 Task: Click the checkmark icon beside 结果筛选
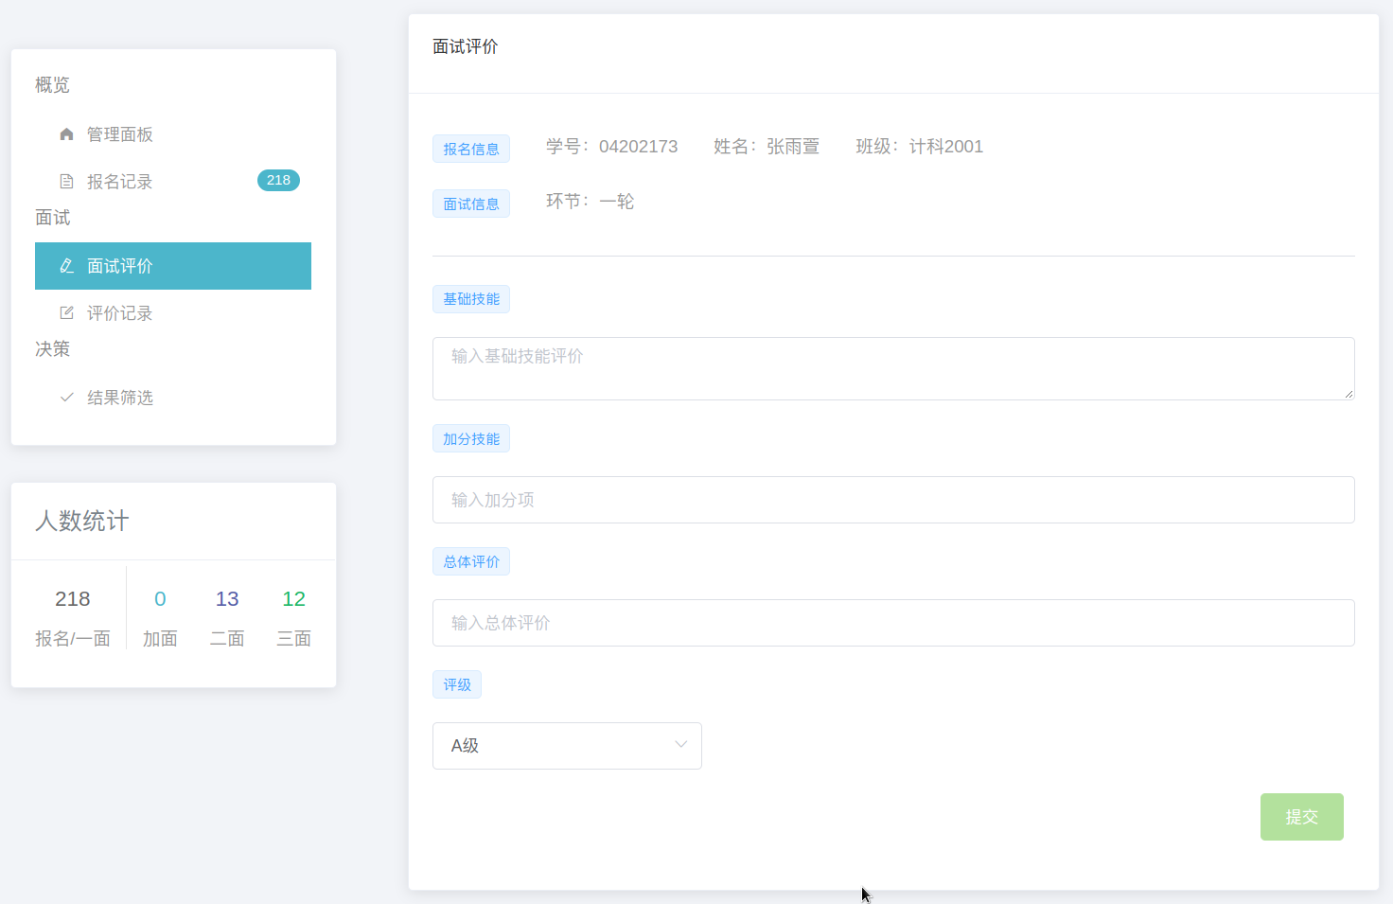pos(66,398)
